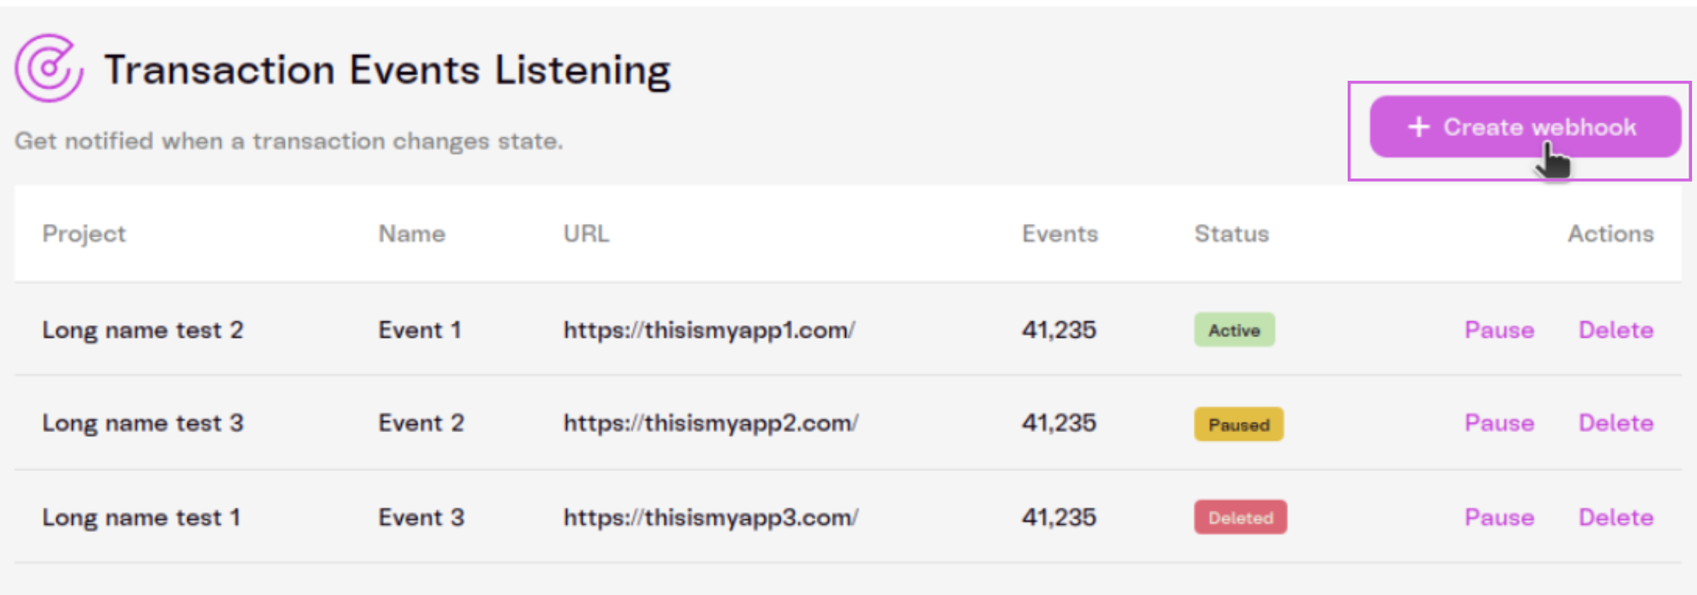Delete the Event 3 webhook
The height and width of the screenshot is (595, 1697).
[1616, 517]
